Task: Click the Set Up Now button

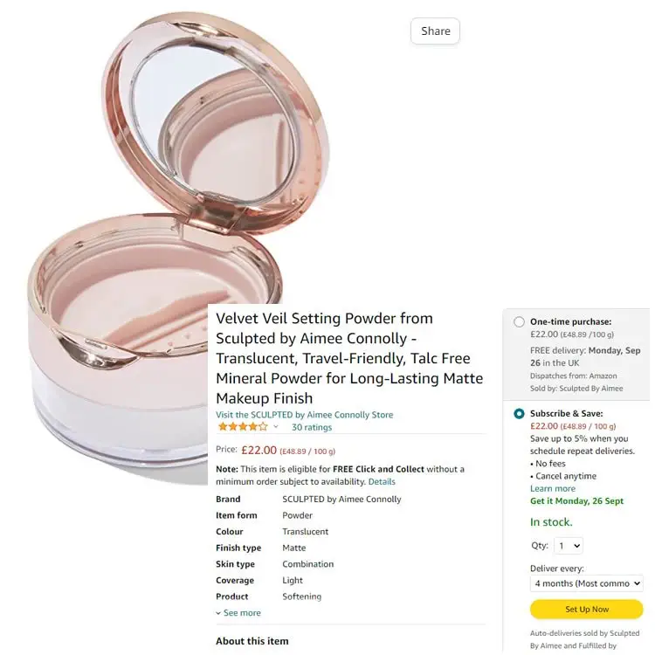Action: (x=587, y=610)
